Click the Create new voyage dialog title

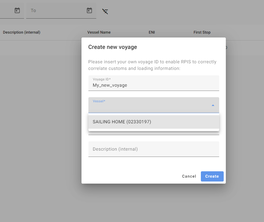(112, 47)
